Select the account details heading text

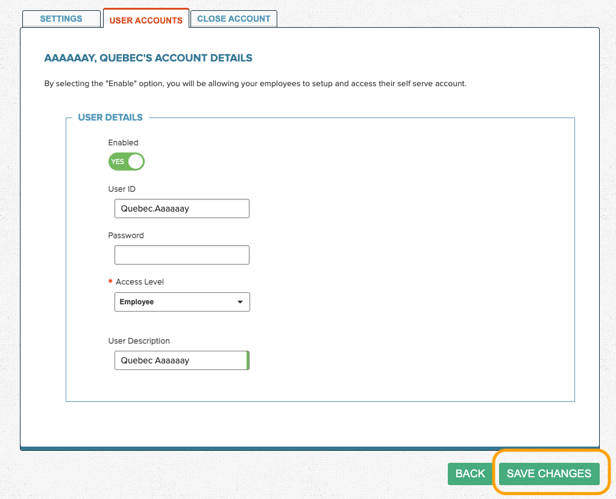(148, 58)
